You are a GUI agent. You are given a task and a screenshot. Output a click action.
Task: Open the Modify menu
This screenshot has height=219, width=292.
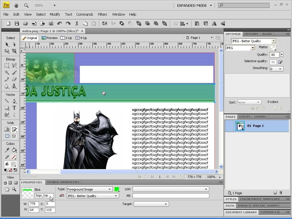pos(55,15)
